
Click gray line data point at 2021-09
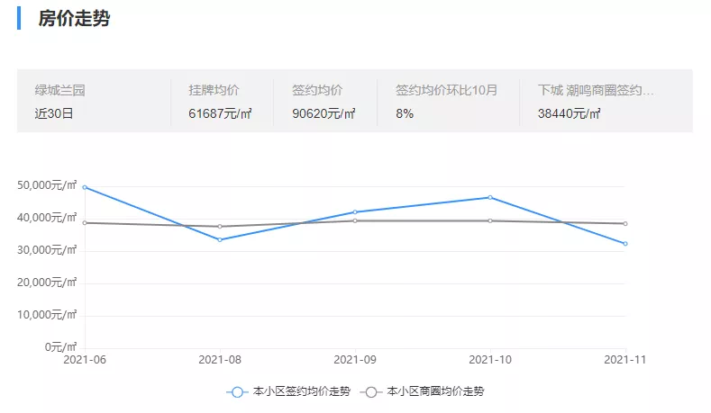pyautogui.click(x=355, y=220)
